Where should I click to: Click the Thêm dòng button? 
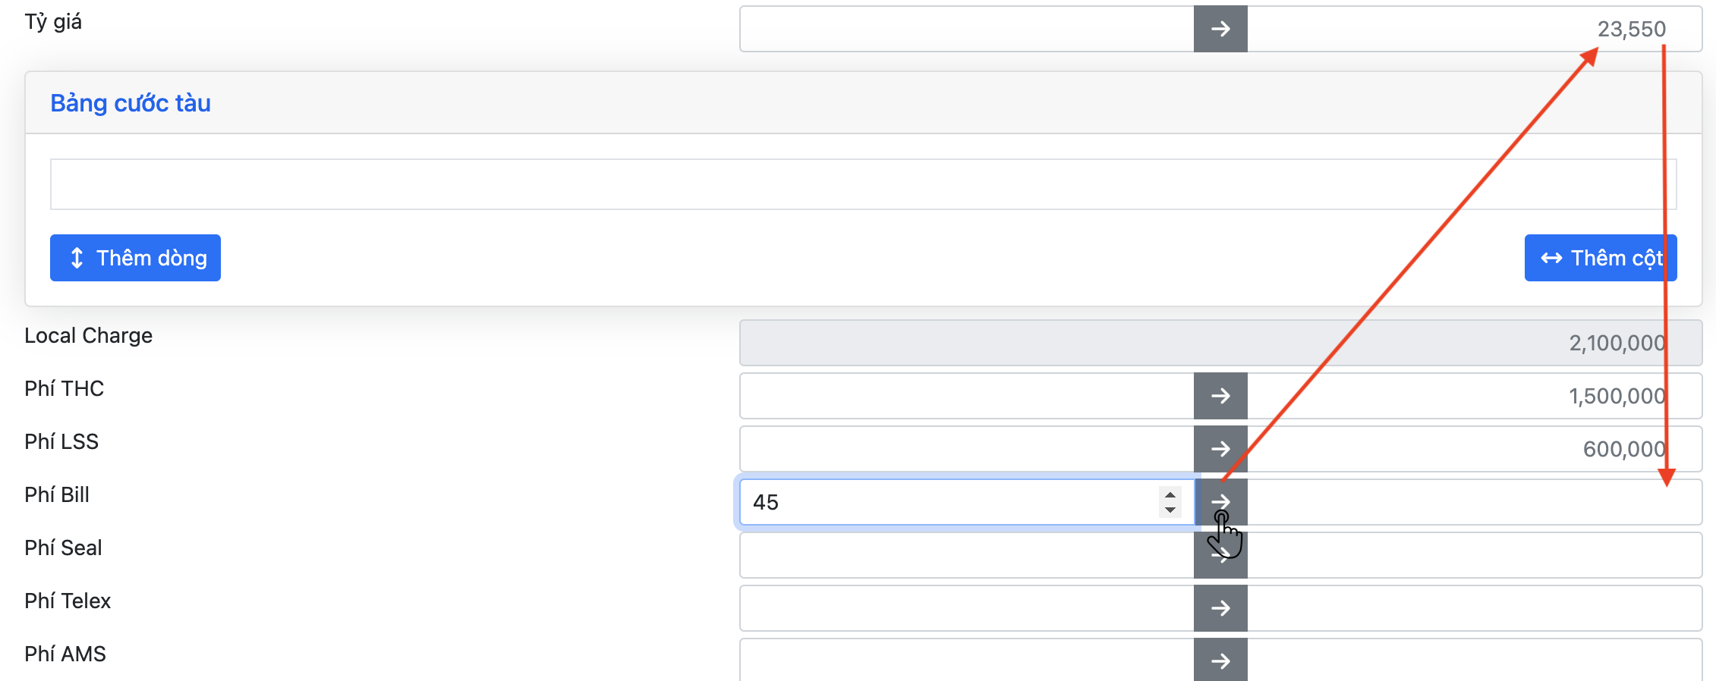(135, 258)
